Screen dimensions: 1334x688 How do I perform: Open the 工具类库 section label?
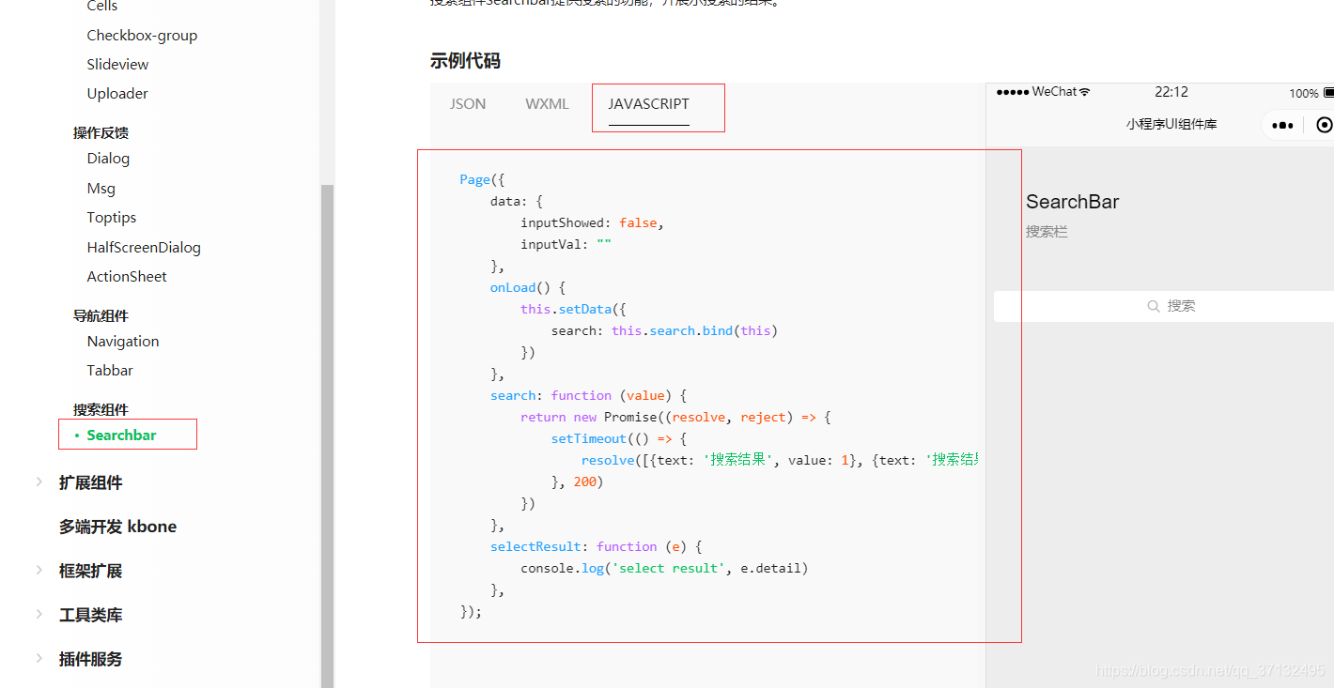pos(90,615)
